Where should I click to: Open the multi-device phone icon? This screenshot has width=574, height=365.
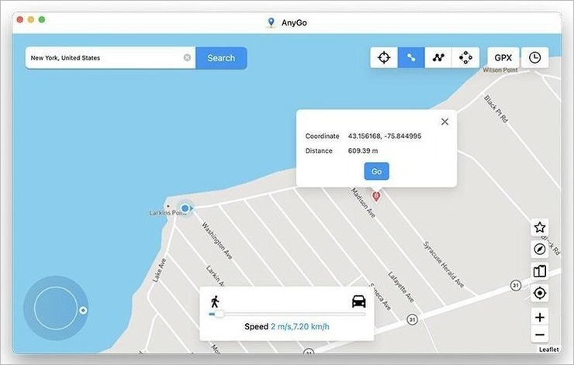click(x=540, y=271)
